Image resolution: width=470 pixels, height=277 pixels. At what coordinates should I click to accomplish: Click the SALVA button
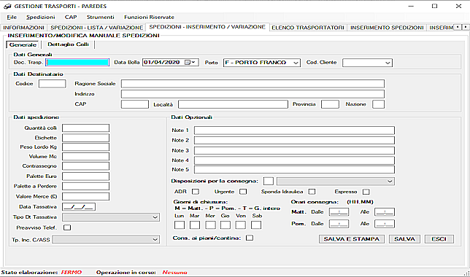tap(404, 239)
